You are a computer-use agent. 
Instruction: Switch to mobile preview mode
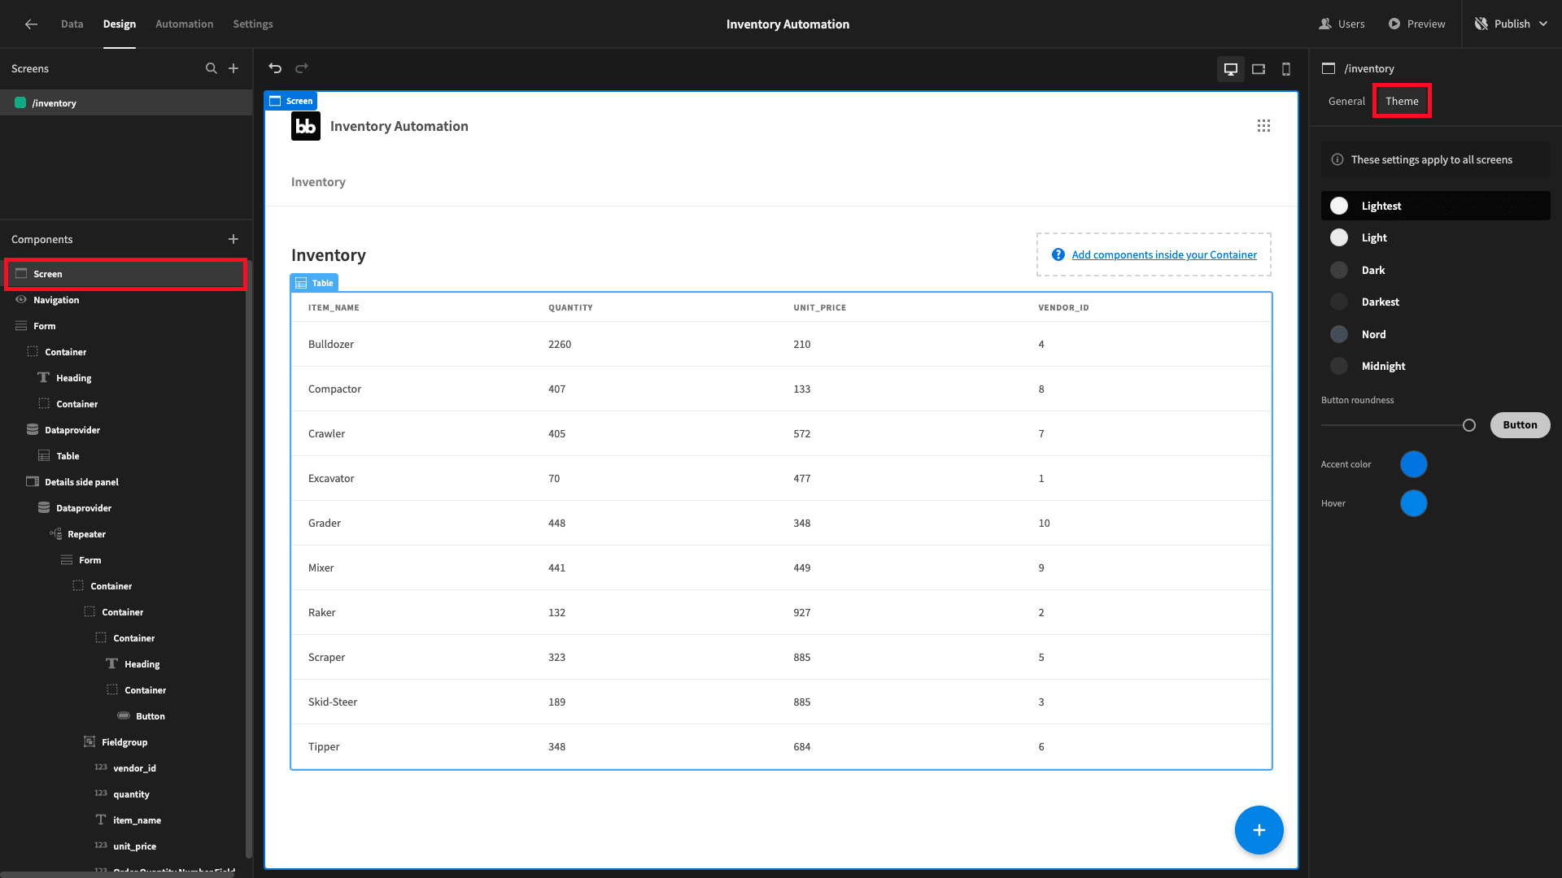[x=1286, y=69]
